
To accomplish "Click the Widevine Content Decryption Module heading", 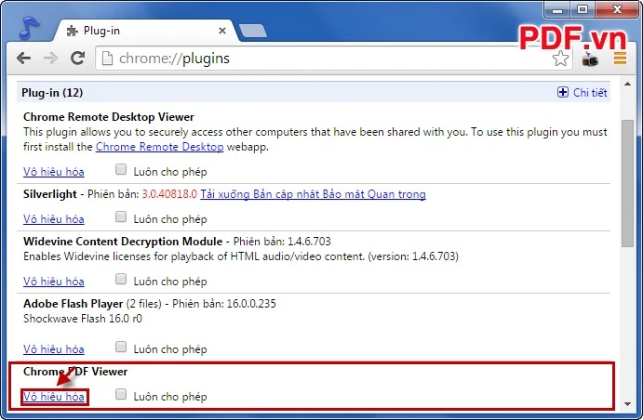I will 123,242.
